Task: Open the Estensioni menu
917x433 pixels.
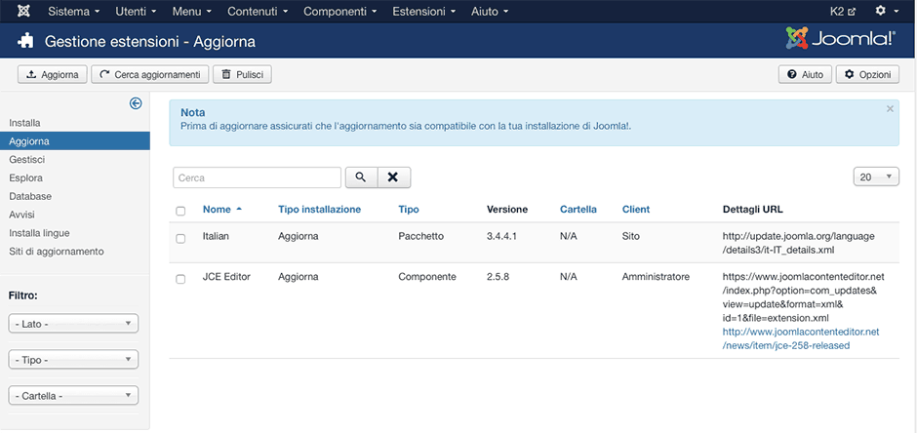Action: (x=422, y=12)
